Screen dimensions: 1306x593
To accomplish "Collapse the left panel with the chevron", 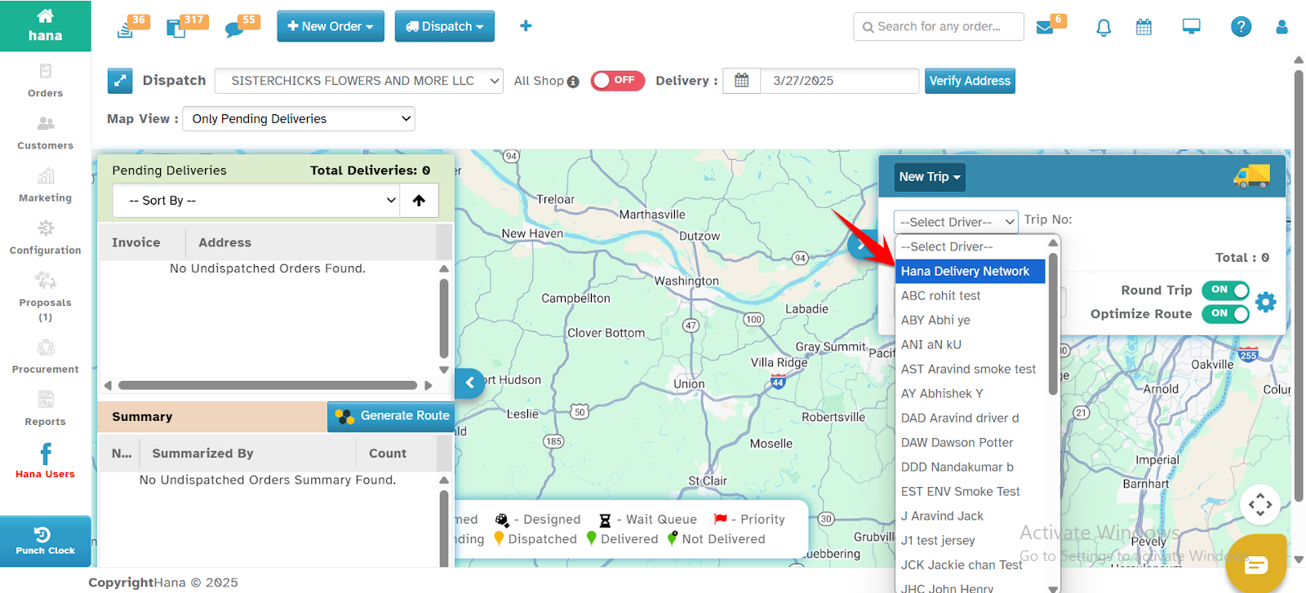I will (470, 383).
